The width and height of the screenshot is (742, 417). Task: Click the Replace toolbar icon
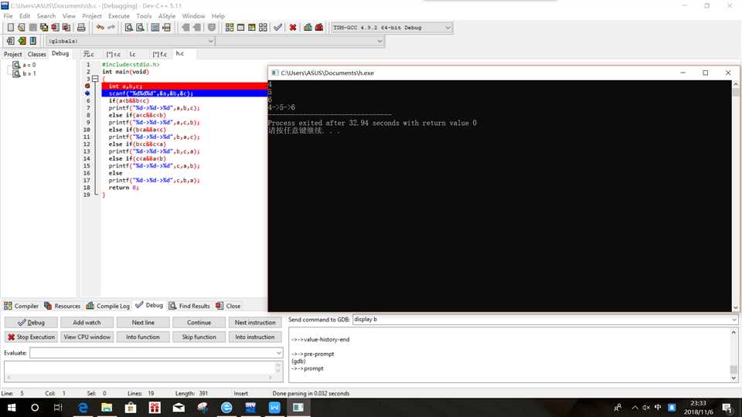(140, 28)
